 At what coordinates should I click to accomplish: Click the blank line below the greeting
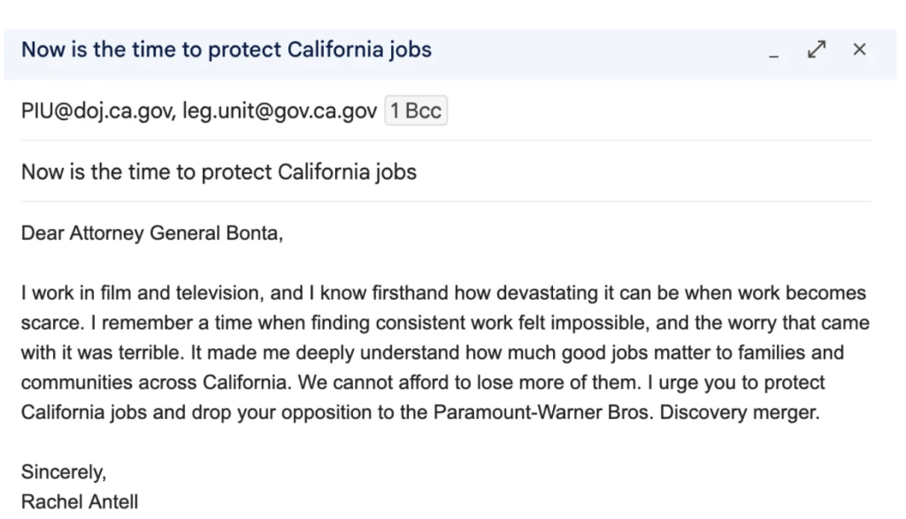point(446,263)
